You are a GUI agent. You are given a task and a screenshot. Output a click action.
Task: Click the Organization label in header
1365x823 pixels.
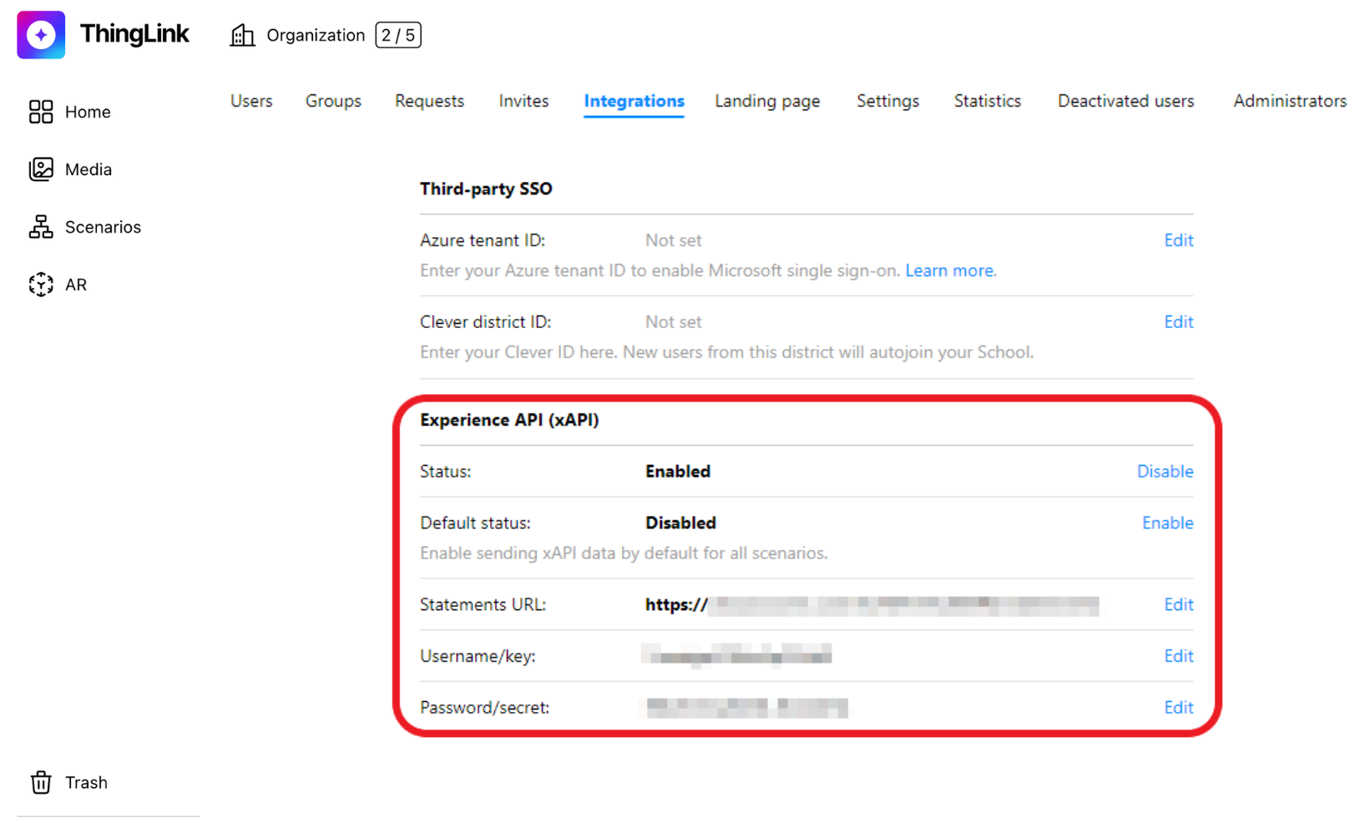[x=316, y=35]
